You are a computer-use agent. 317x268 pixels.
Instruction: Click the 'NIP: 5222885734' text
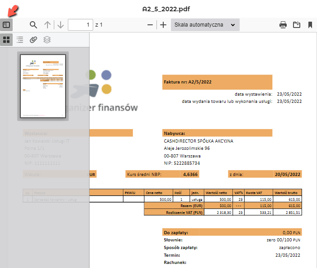[x=182, y=163]
